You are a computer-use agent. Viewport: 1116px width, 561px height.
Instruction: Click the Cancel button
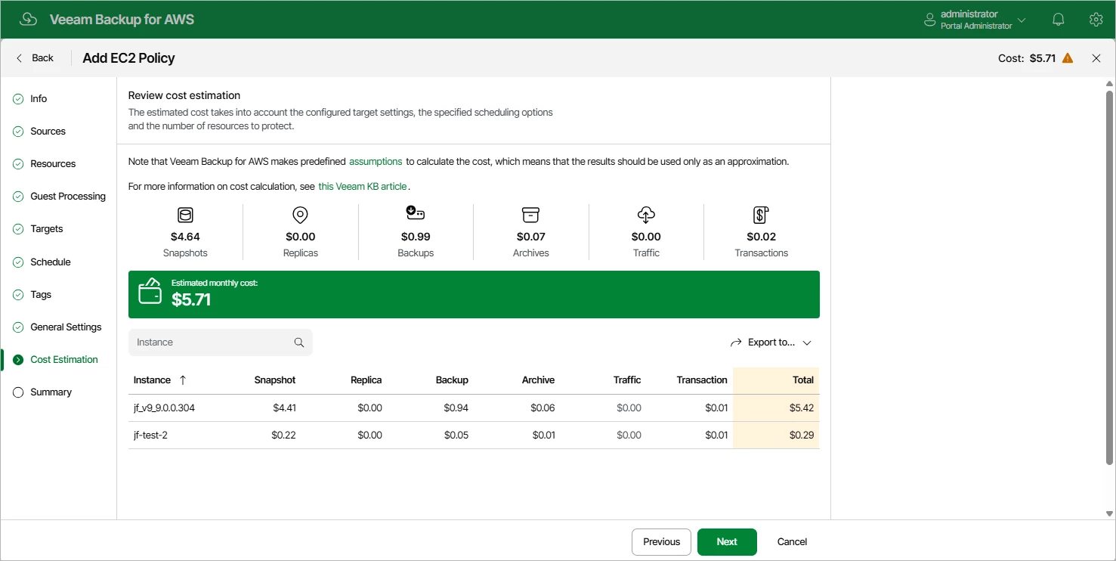click(x=792, y=542)
